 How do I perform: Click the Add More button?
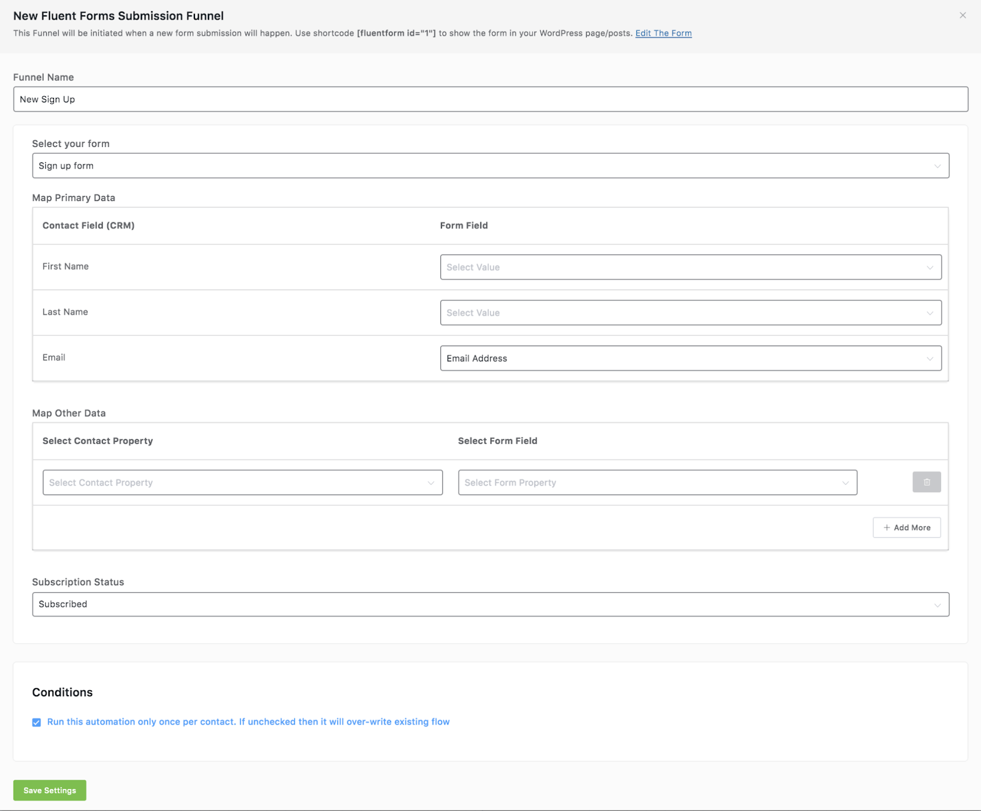[x=906, y=528]
